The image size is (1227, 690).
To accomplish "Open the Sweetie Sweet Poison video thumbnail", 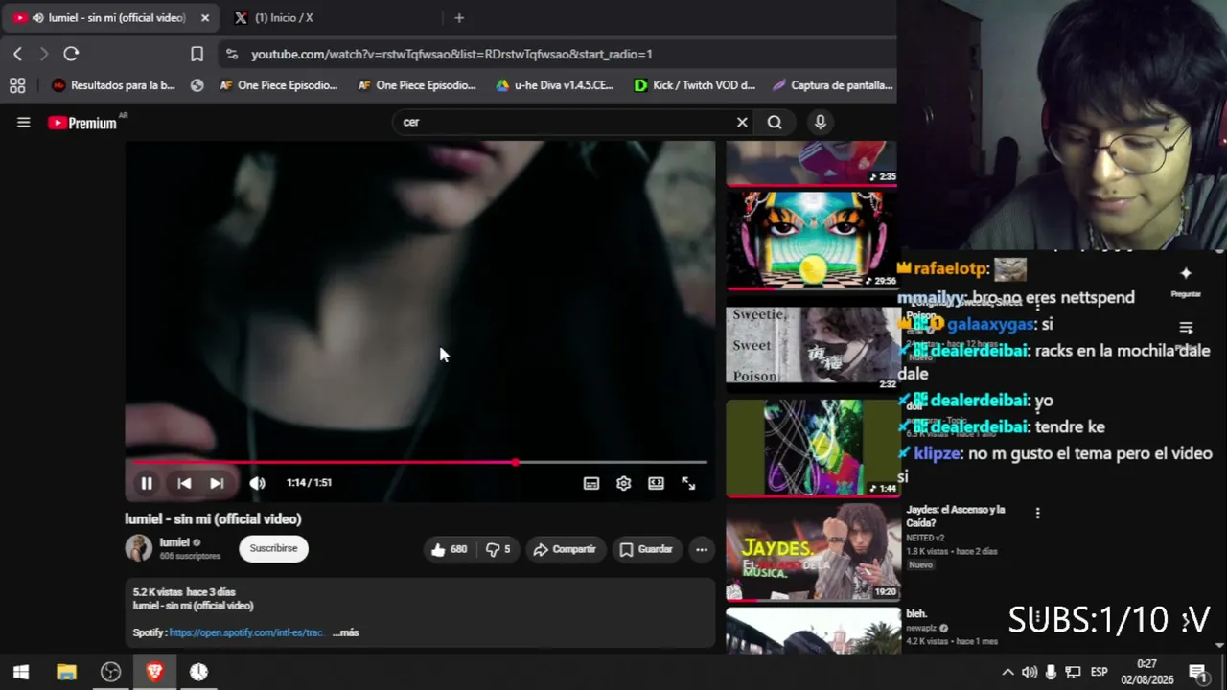I will click(813, 346).
